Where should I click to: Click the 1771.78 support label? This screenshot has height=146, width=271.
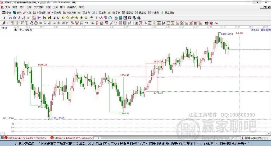click(x=158, y=93)
